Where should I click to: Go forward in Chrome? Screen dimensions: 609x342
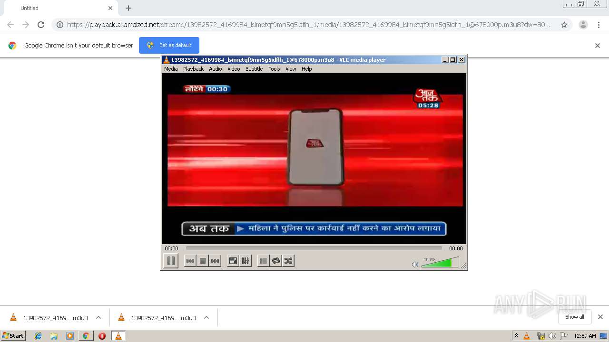tap(26, 25)
